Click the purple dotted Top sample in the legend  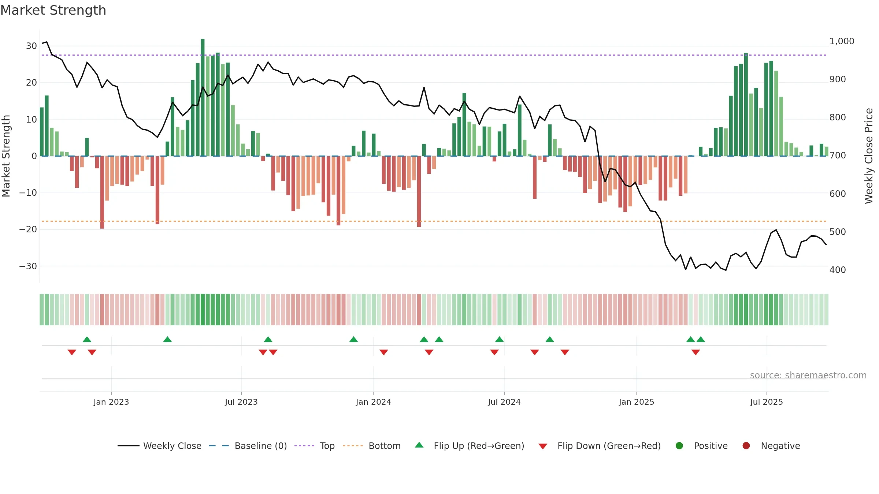(304, 446)
